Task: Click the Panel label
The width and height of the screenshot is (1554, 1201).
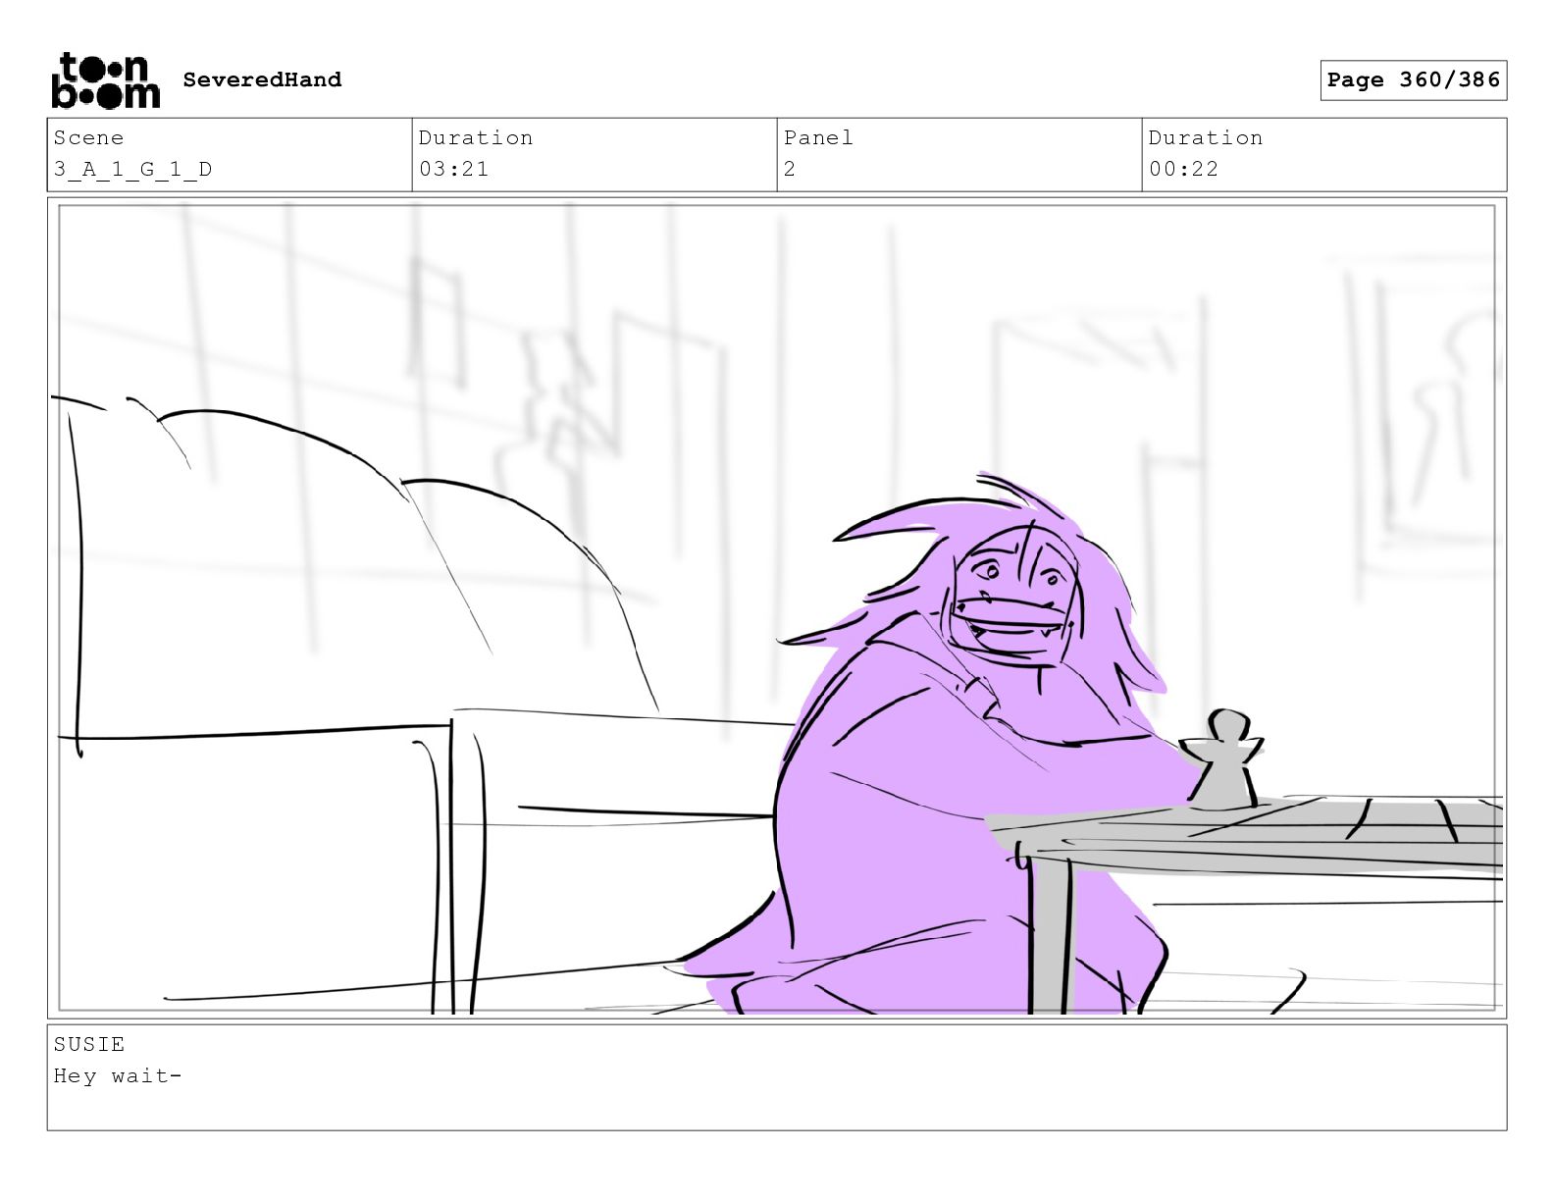Action: (818, 137)
